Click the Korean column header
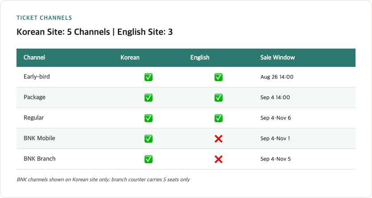The height and width of the screenshot is (198, 372). pos(130,58)
